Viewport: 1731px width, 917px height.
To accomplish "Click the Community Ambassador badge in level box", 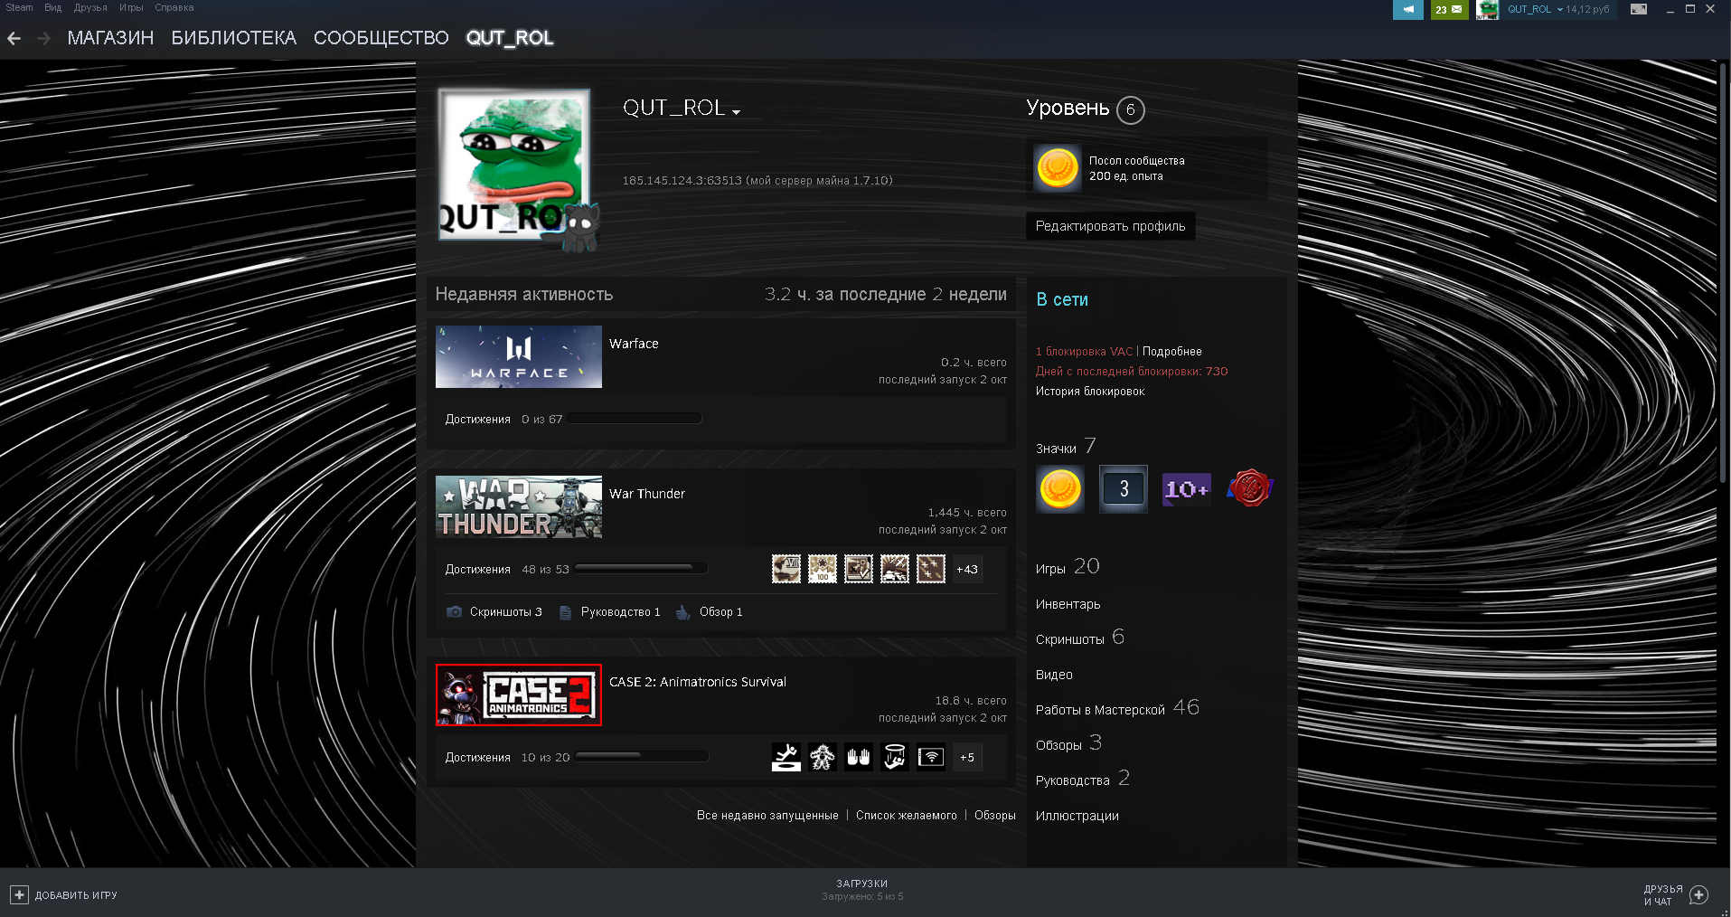I will pyautogui.click(x=1058, y=168).
